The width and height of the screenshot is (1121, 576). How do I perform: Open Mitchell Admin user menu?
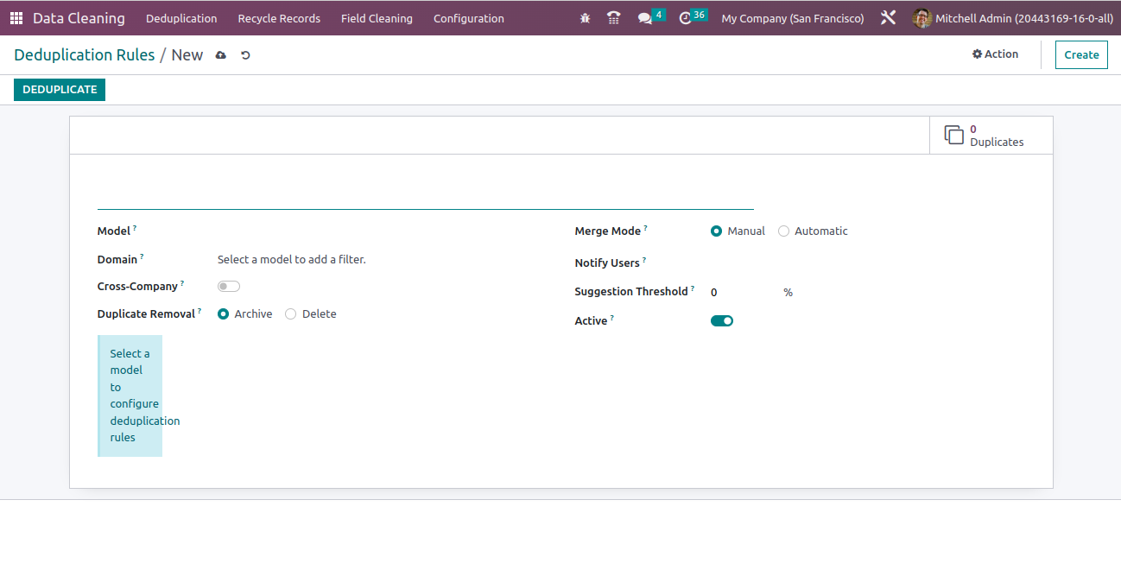(x=1013, y=18)
